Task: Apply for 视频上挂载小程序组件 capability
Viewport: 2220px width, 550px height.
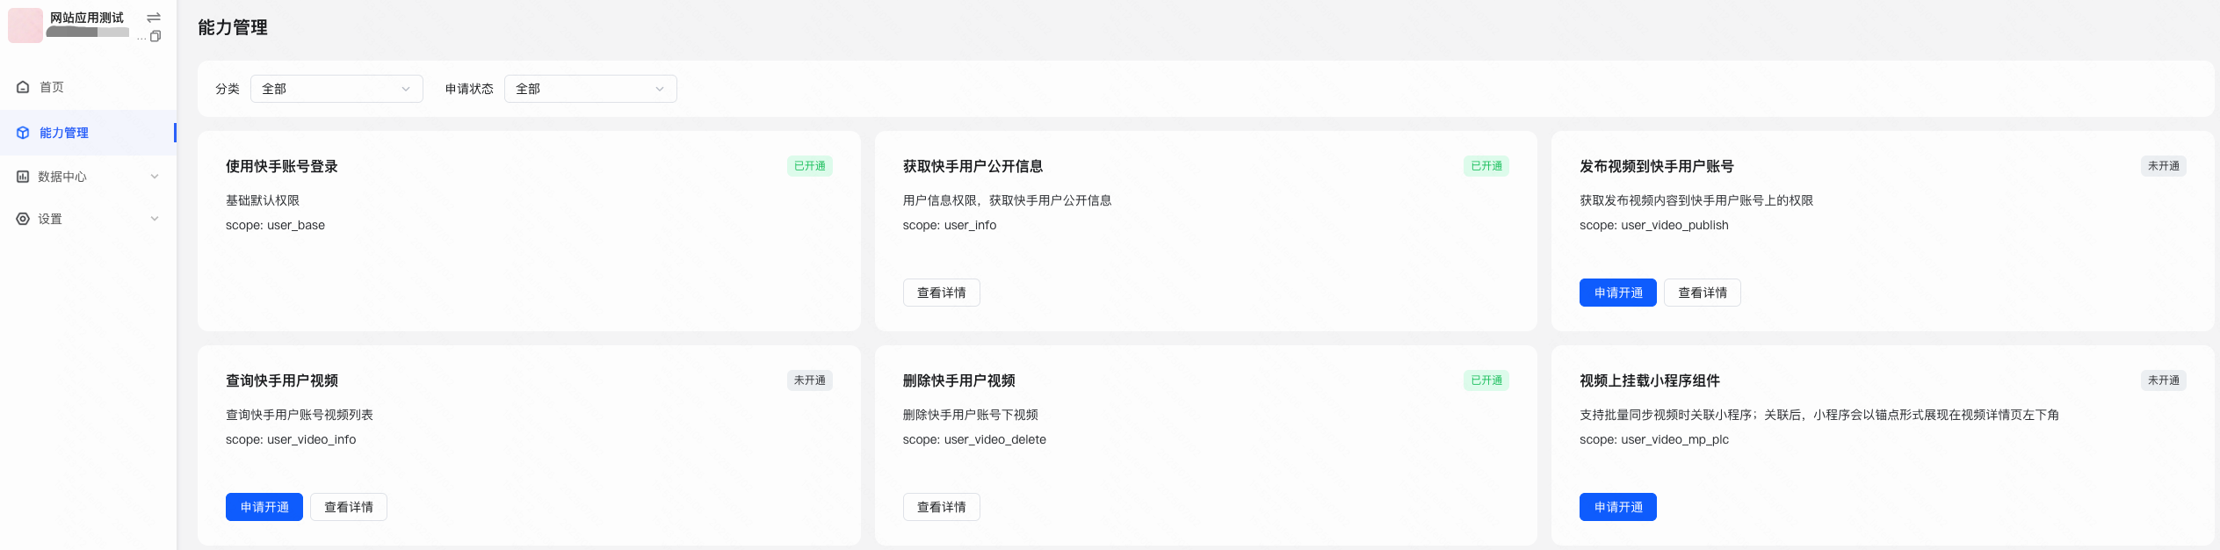Action: coord(1617,507)
